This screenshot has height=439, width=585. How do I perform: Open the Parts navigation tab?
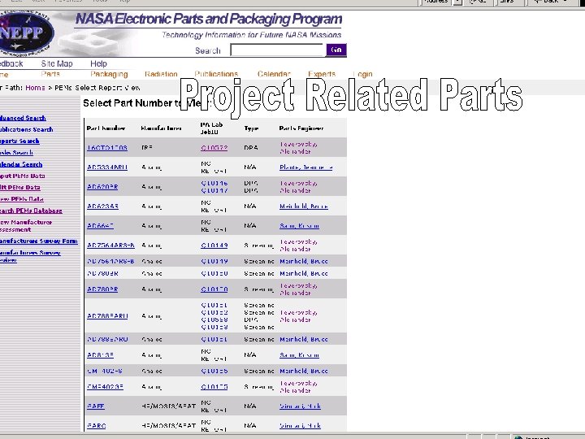click(50, 74)
